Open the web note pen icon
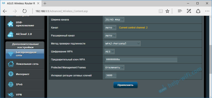Screen dimensions: 212x98 pos(189,11)
